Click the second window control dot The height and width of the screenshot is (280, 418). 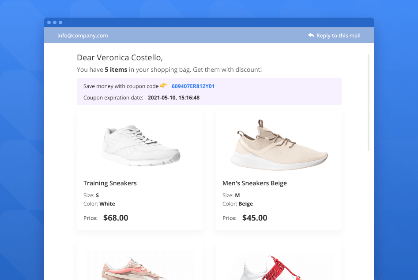tap(55, 22)
